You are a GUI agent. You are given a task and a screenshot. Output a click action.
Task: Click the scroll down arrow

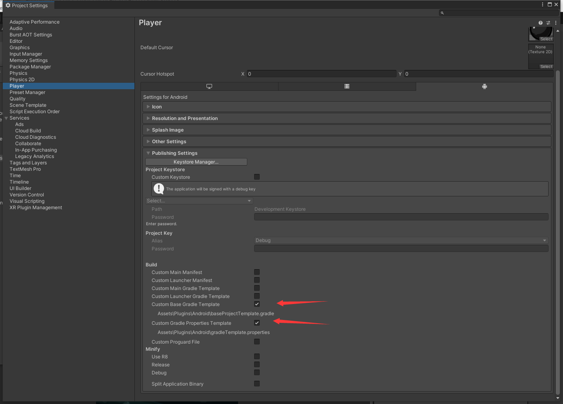coord(558,398)
